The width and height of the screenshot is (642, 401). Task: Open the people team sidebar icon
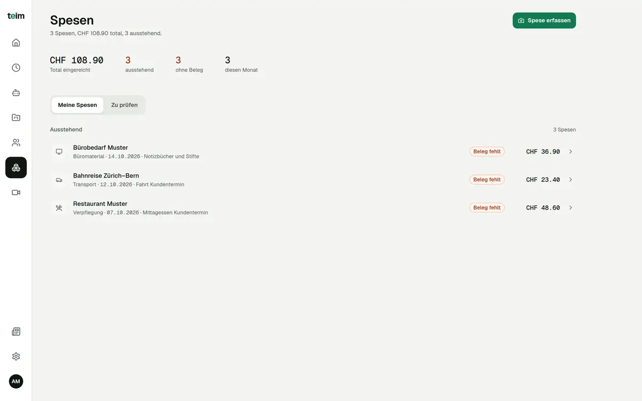tap(16, 143)
